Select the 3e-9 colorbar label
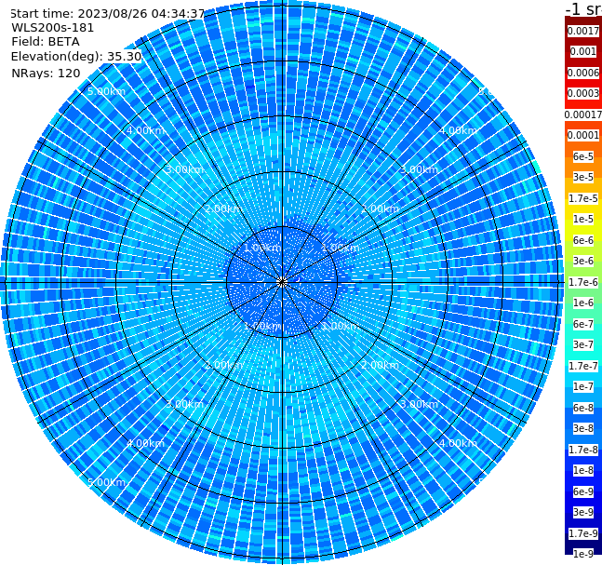Image resolution: width=602 pixels, height=565 pixels. (x=583, y=512)
